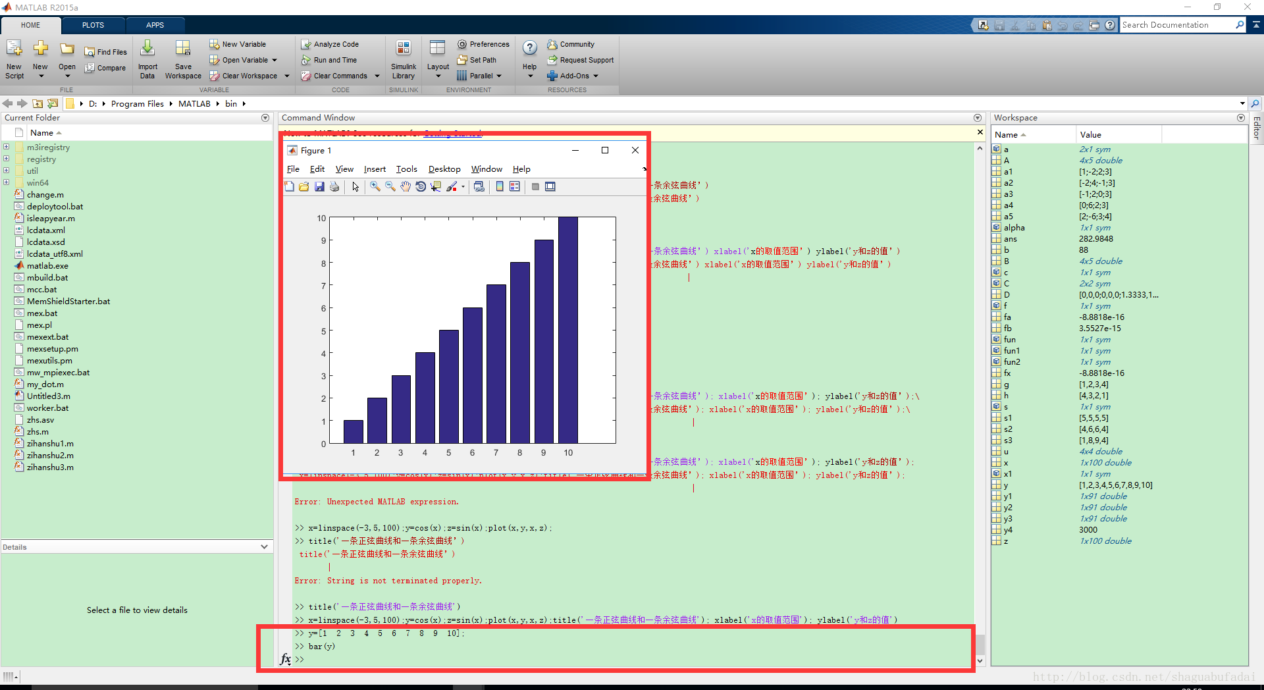The width and height of the screenshot is (1264, 690).
Task: Open the Clear Commands dropdown arrow
Action: [377, 76]
